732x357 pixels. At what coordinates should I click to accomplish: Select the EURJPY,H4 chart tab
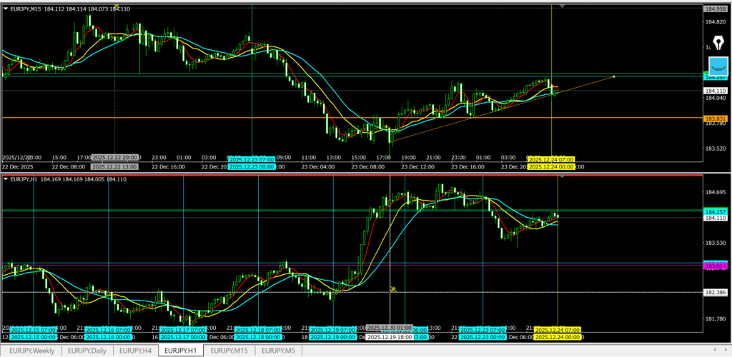click(x=135, y=351)
